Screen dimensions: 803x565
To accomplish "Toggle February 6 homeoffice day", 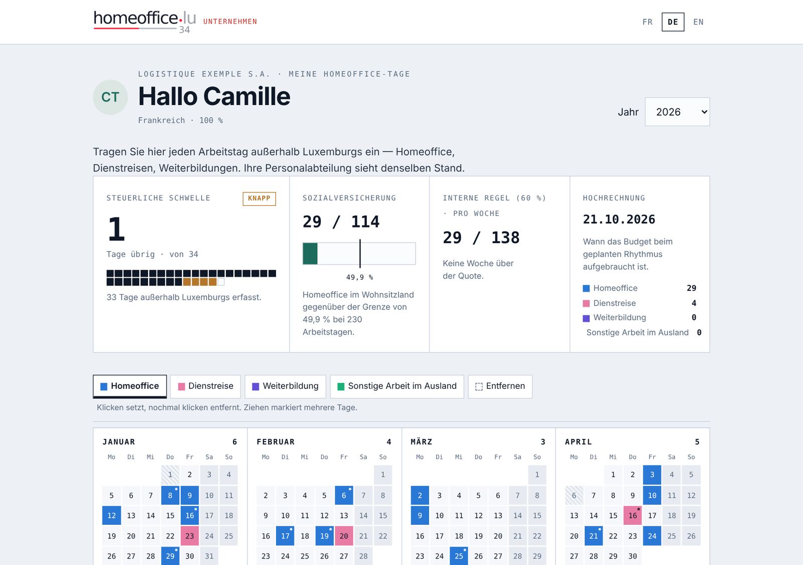I will click(344, 495).
